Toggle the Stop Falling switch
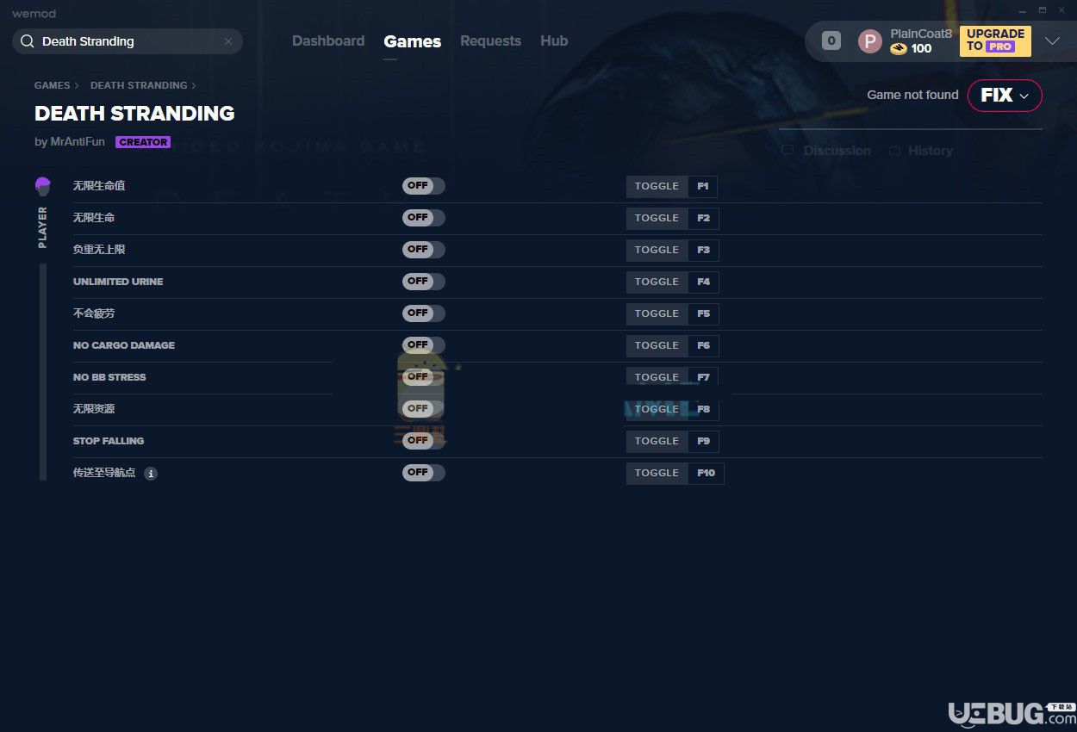 click(424, 441)
